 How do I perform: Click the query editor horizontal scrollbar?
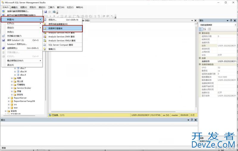[x=113, y=111]
